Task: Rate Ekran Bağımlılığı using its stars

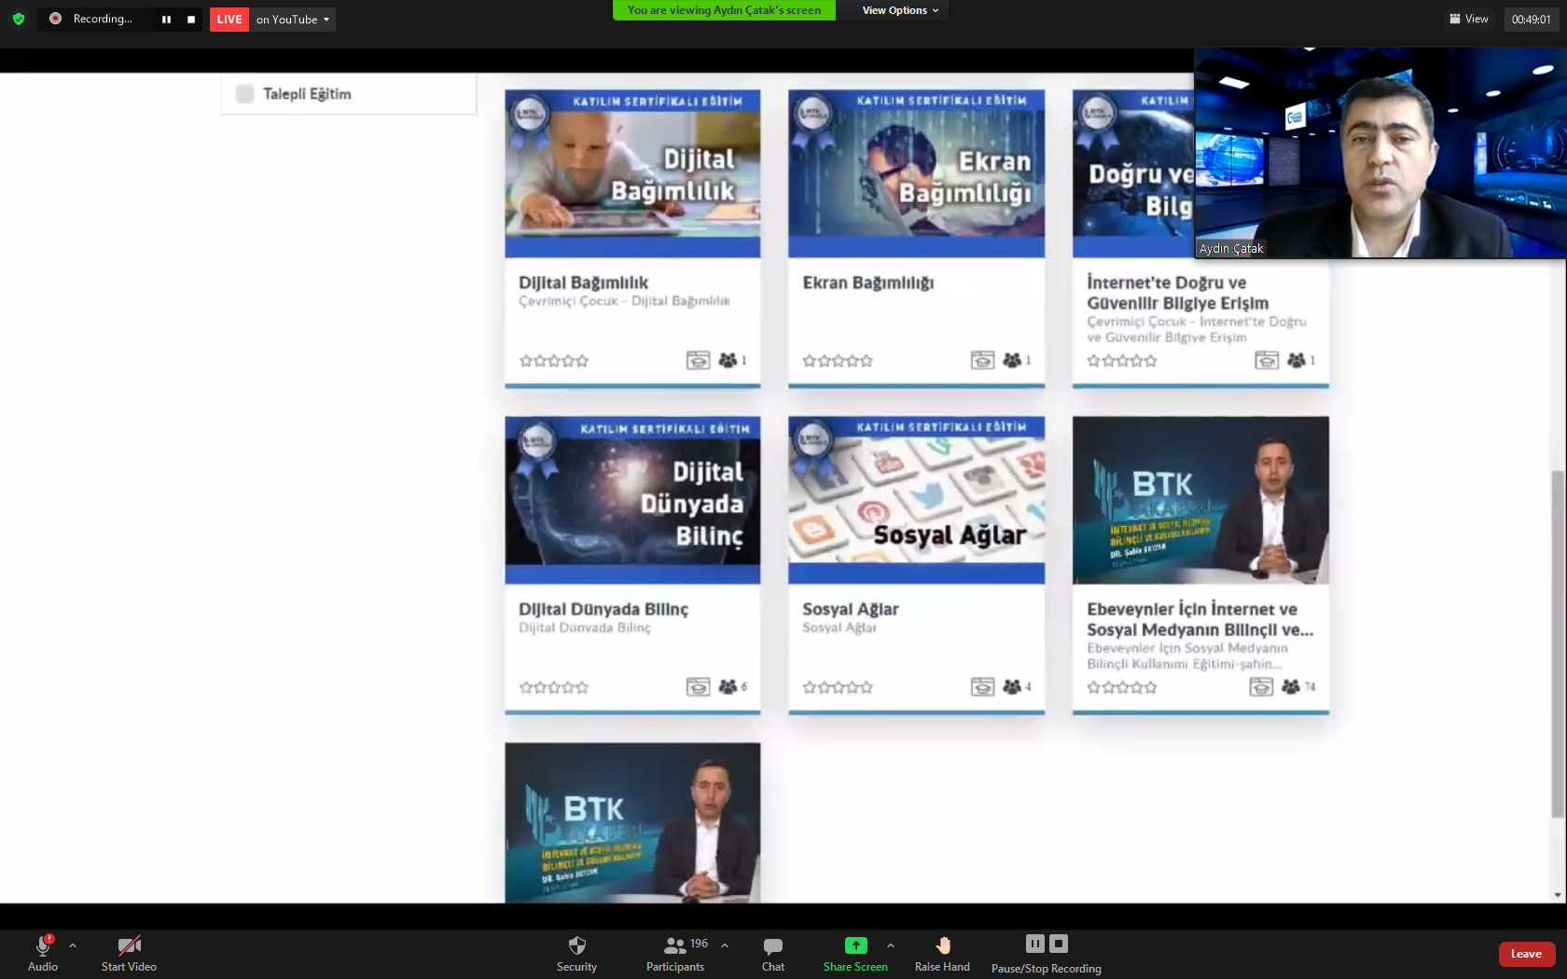Action: tap(838, 361)
